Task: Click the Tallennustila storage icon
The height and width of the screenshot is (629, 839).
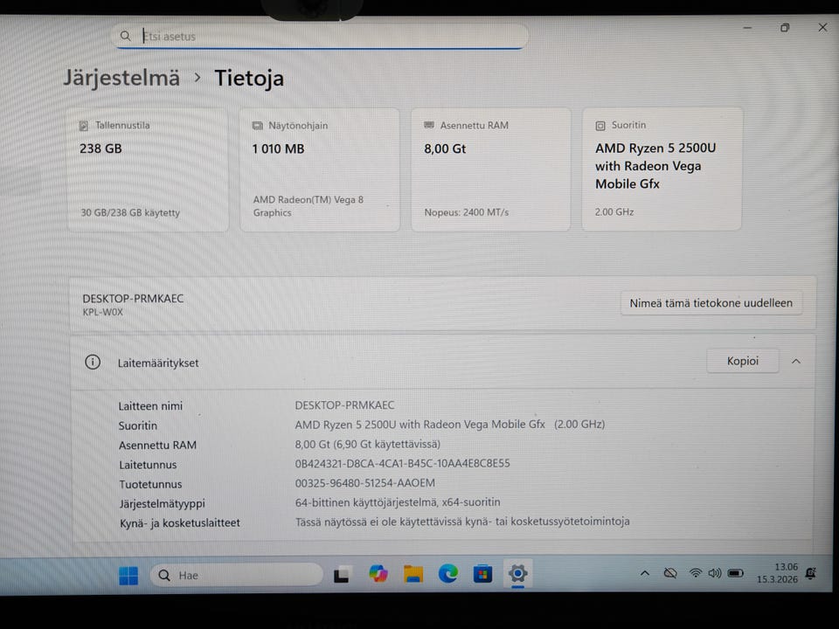Action: [84, 126]
